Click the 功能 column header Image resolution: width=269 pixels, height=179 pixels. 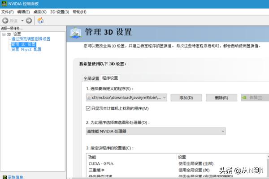(92, 157)
